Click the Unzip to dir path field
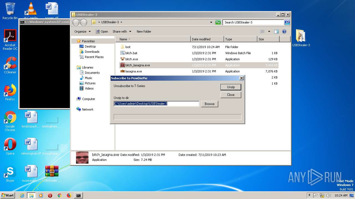The width and height of the screenshot is (355, 199). click(156, 104)
